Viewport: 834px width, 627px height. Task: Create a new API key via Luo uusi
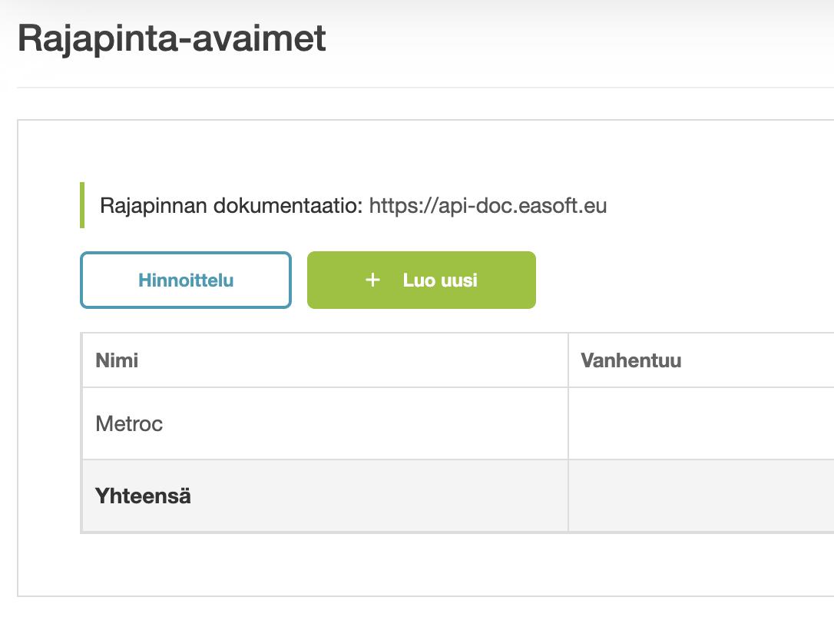421,280
